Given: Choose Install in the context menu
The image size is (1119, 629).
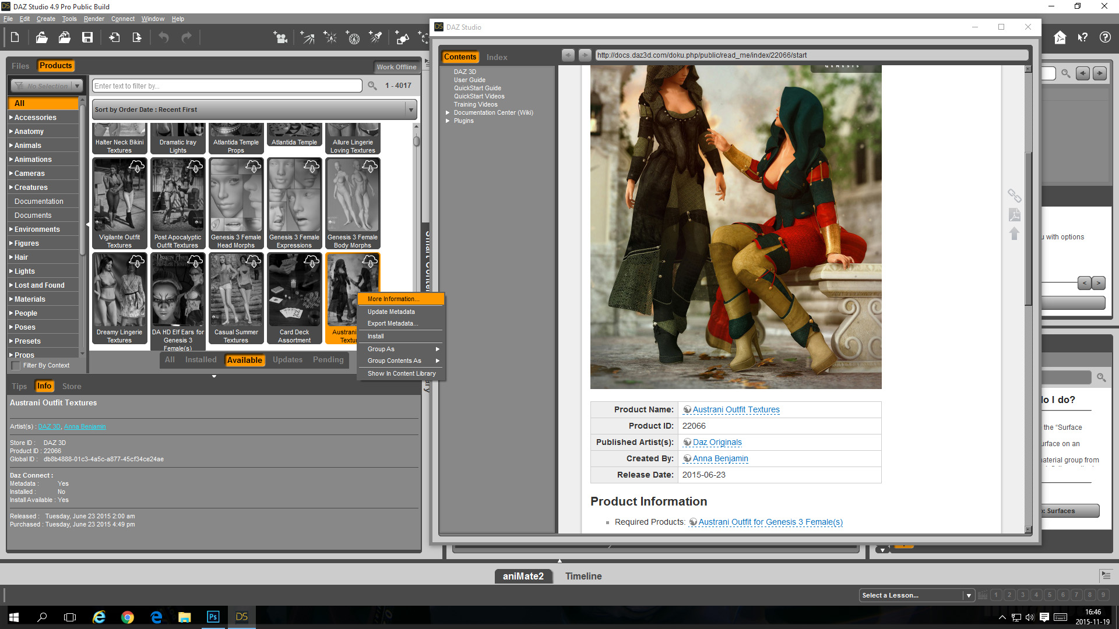Looking at the screenshot, I should [x=402, y=337].
